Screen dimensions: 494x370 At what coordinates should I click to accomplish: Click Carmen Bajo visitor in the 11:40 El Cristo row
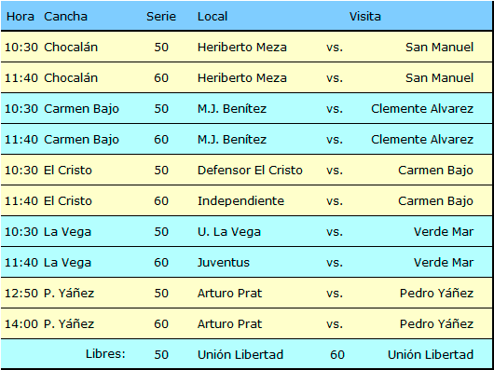(x=435, y=201)
